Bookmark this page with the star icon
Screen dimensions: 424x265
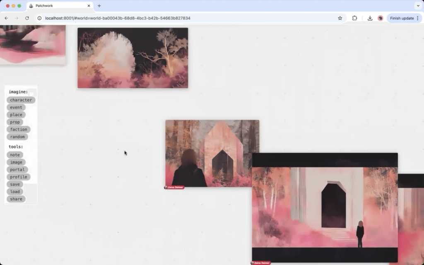(x=340, y=18)
